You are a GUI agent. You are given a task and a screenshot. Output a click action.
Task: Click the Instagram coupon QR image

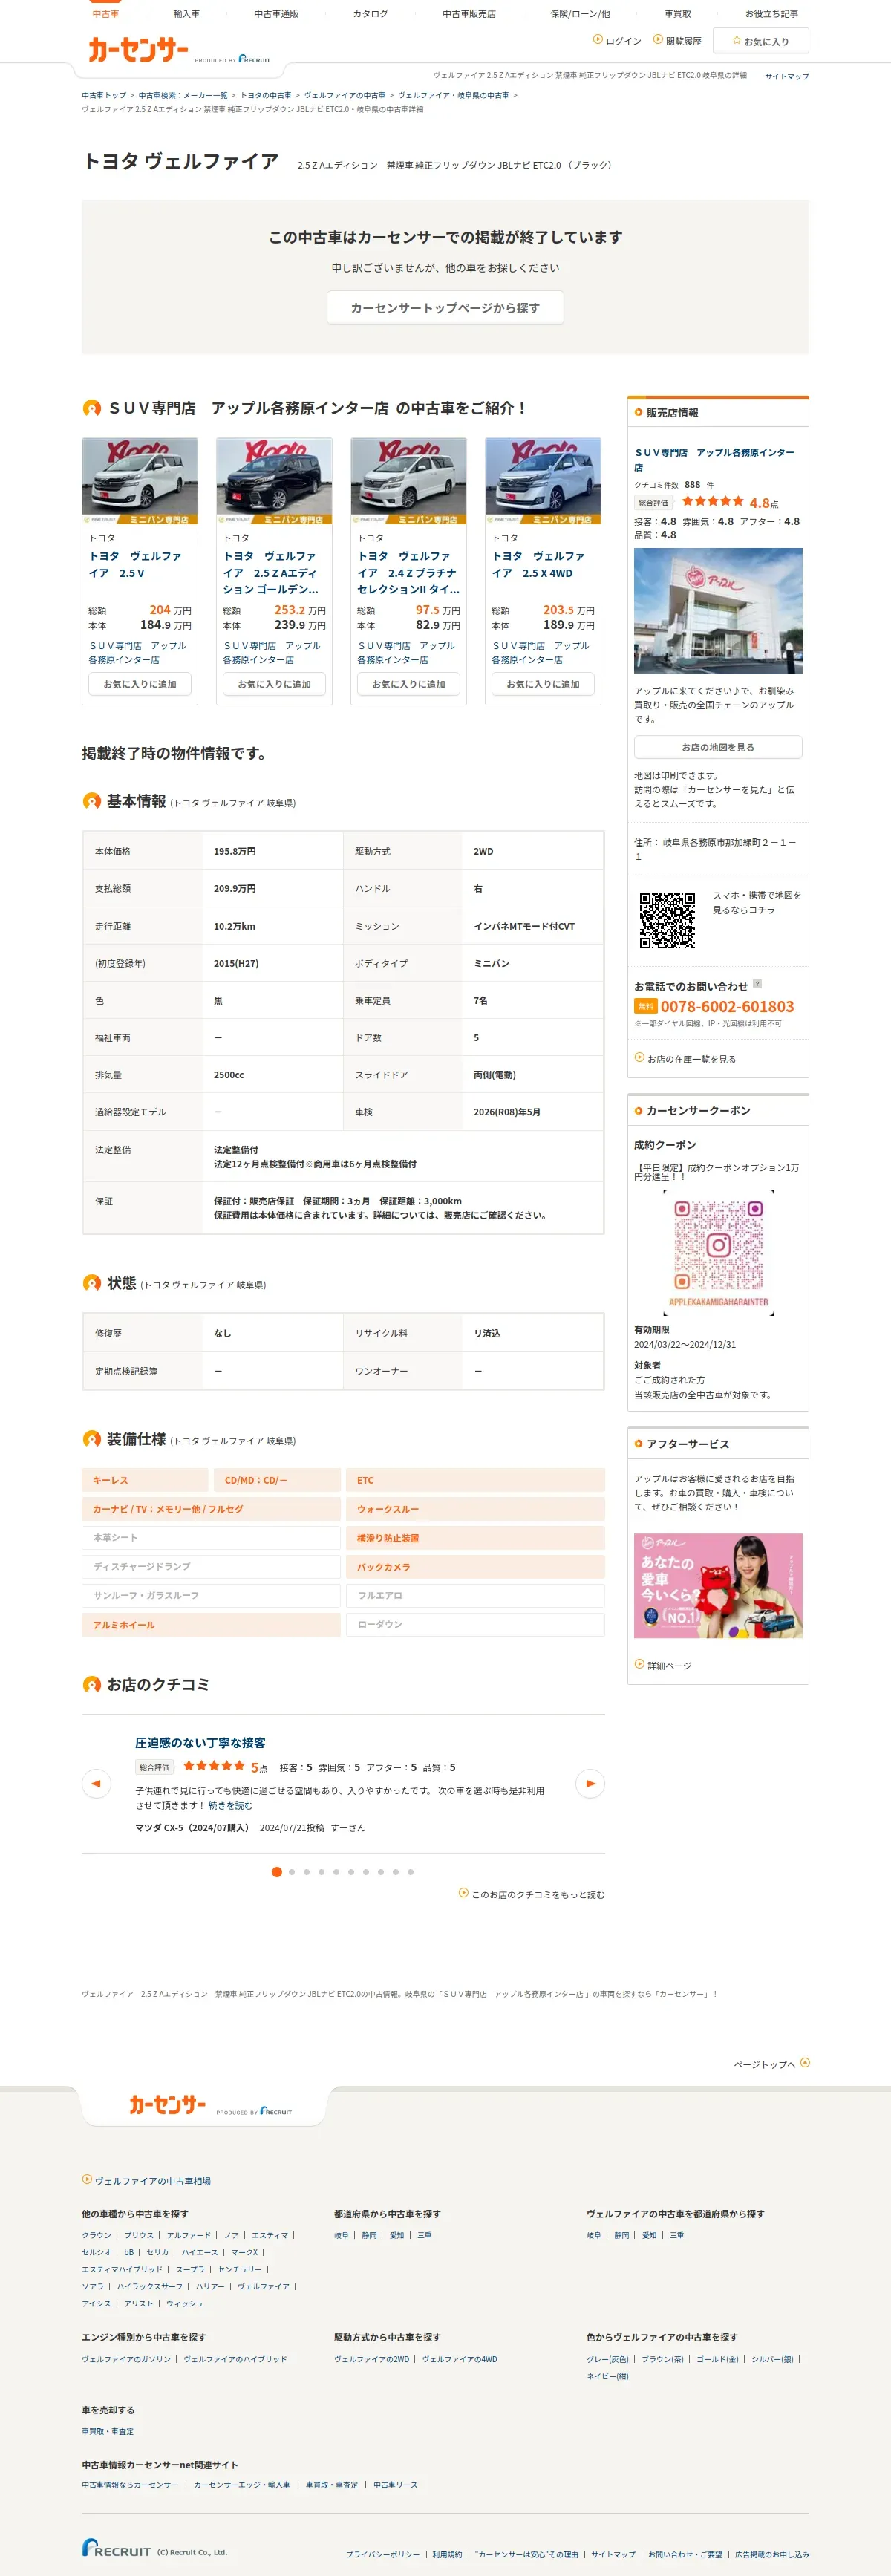(x=718, y=1252)
